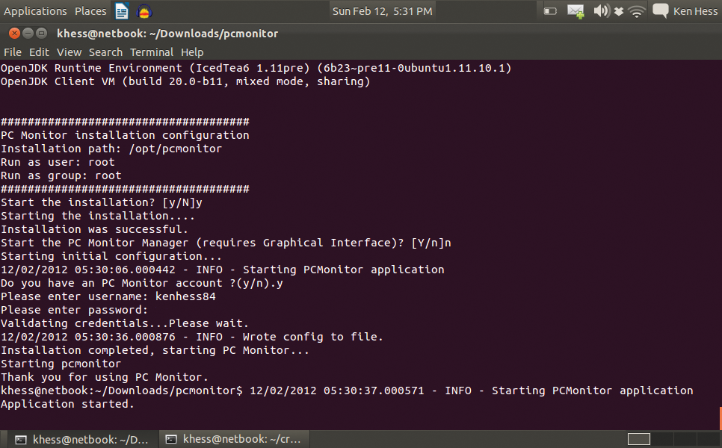Image resolution: width=722 pixels, height=448 pixels.
Task: Open the volume control speaker icon
Action: coord(601,10)
